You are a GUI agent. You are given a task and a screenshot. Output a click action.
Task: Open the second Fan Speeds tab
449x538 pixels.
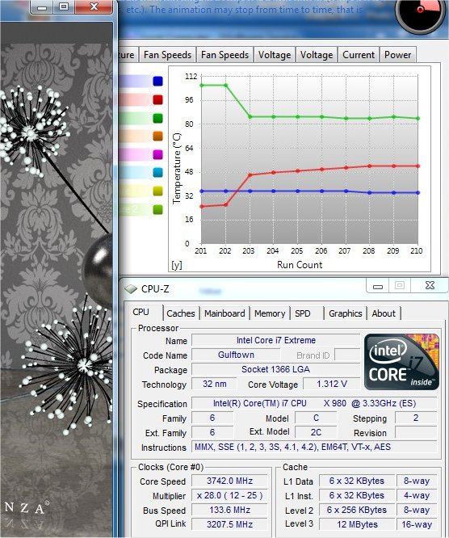tap(224, 55)
